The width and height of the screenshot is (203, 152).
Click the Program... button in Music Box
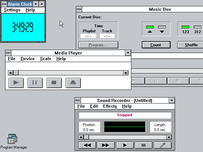pos(98,45)
